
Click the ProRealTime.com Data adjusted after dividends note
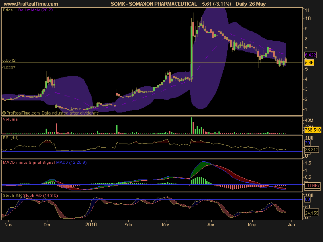point(50,113)
